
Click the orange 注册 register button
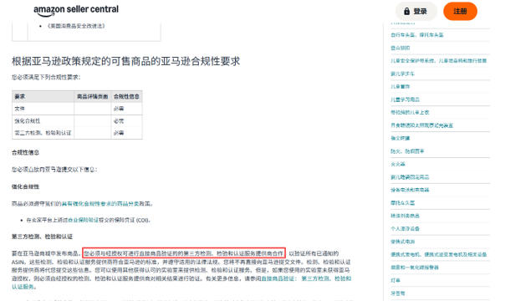(x=460, y=11)
